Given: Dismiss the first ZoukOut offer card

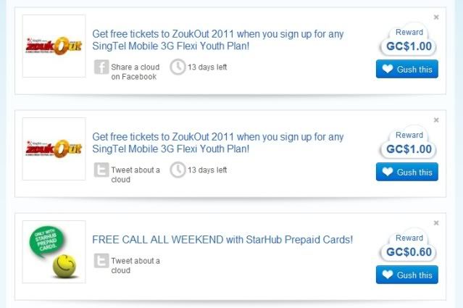Looking at the screenshot, I should 436,17.
